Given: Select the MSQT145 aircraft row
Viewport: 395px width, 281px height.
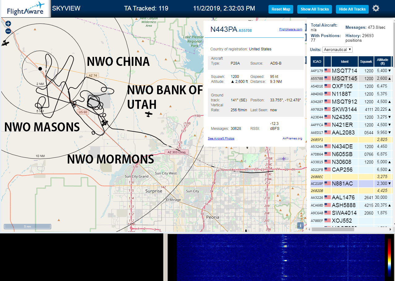Looking at the screenshot, I should tap(351, 79).
